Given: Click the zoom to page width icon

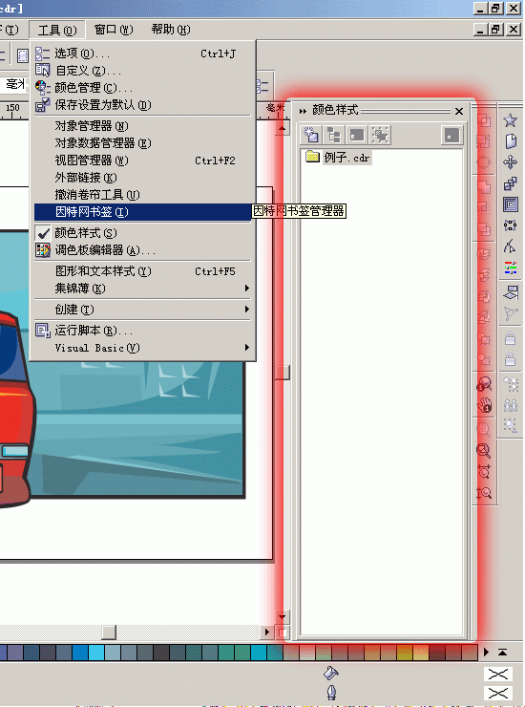Looking at the screenshot, I should [x=484, y=471].
